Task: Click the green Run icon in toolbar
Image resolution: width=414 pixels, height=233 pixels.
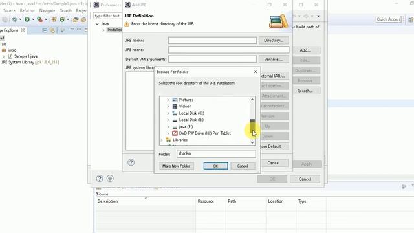Action: (x=27, y=19)
